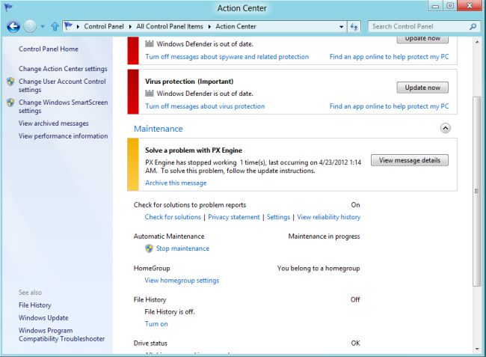Click the magnifier search icon
The image size is (486, 357).
pyautogui.click(x=473, y=27)
